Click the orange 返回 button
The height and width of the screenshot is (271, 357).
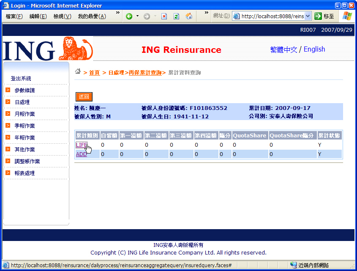[x=84, y=97]
